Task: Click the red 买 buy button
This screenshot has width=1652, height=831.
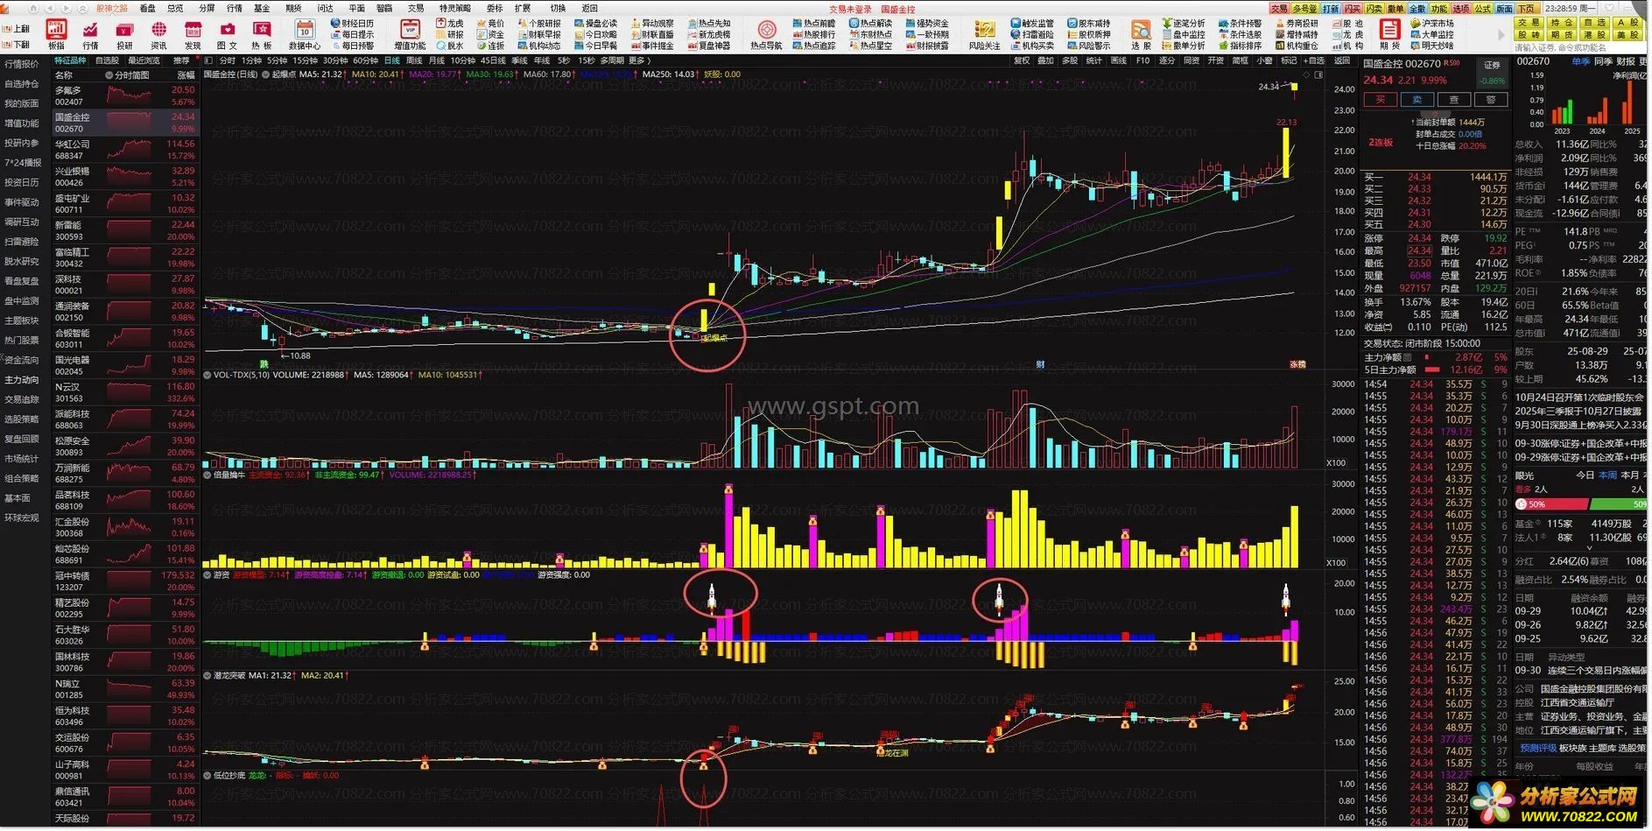Action: (1380, 100)
